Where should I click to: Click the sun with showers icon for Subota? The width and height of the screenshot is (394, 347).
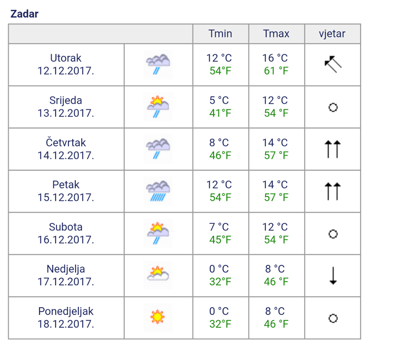[x=158, y=233]
